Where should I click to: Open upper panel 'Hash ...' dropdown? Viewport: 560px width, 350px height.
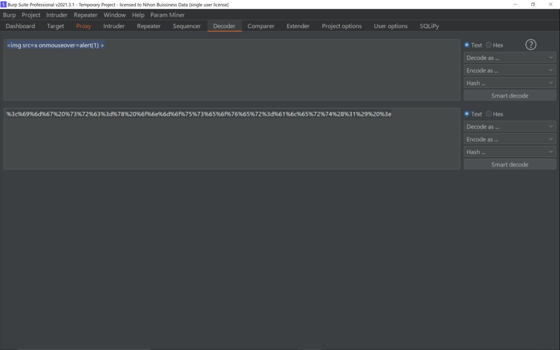[510, 83]
